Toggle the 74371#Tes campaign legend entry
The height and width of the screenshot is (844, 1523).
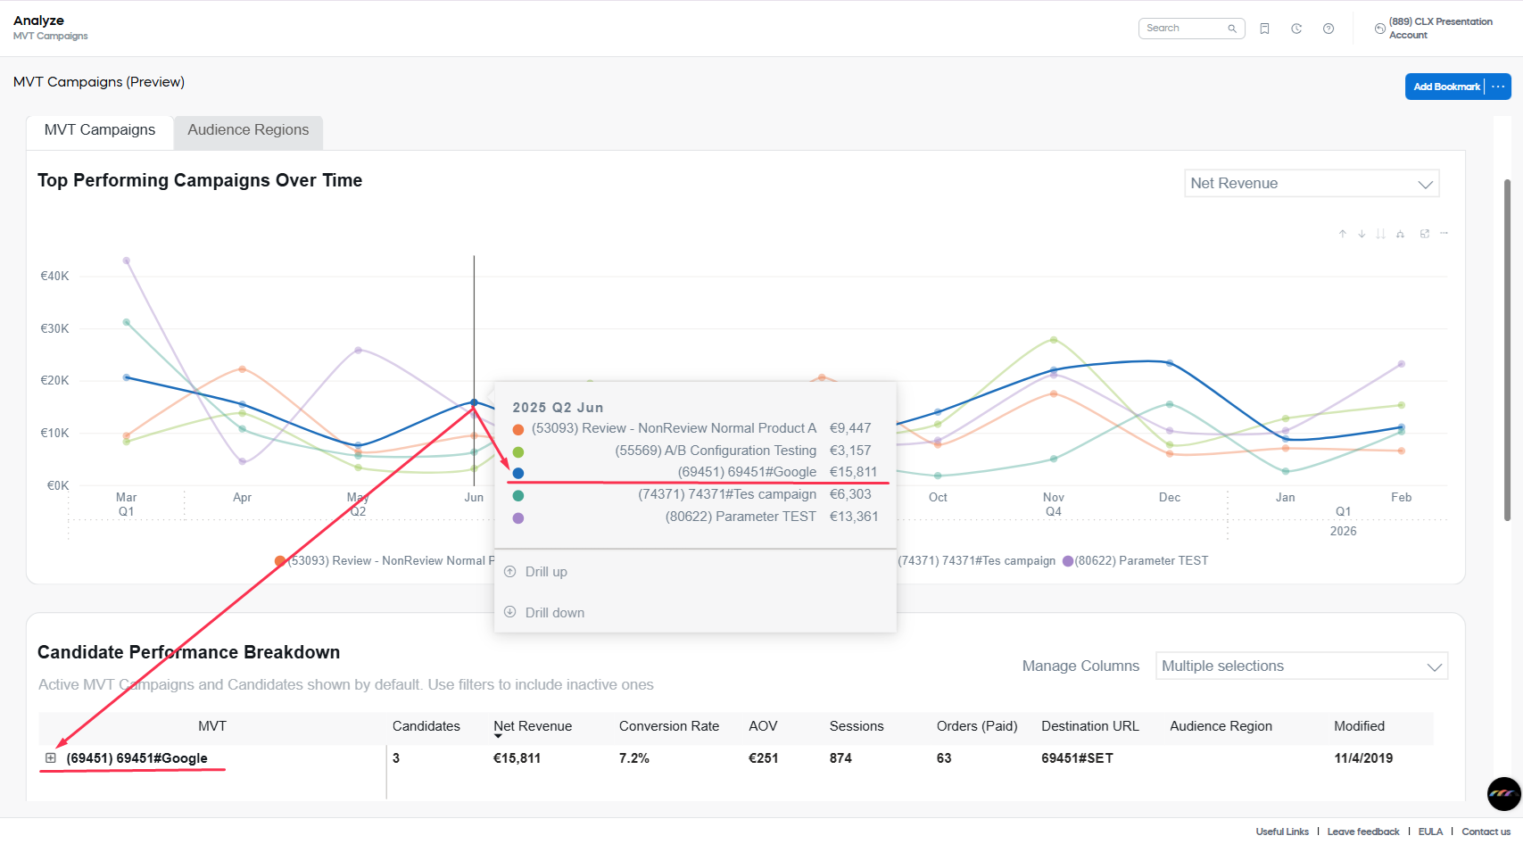click(976, 561)
